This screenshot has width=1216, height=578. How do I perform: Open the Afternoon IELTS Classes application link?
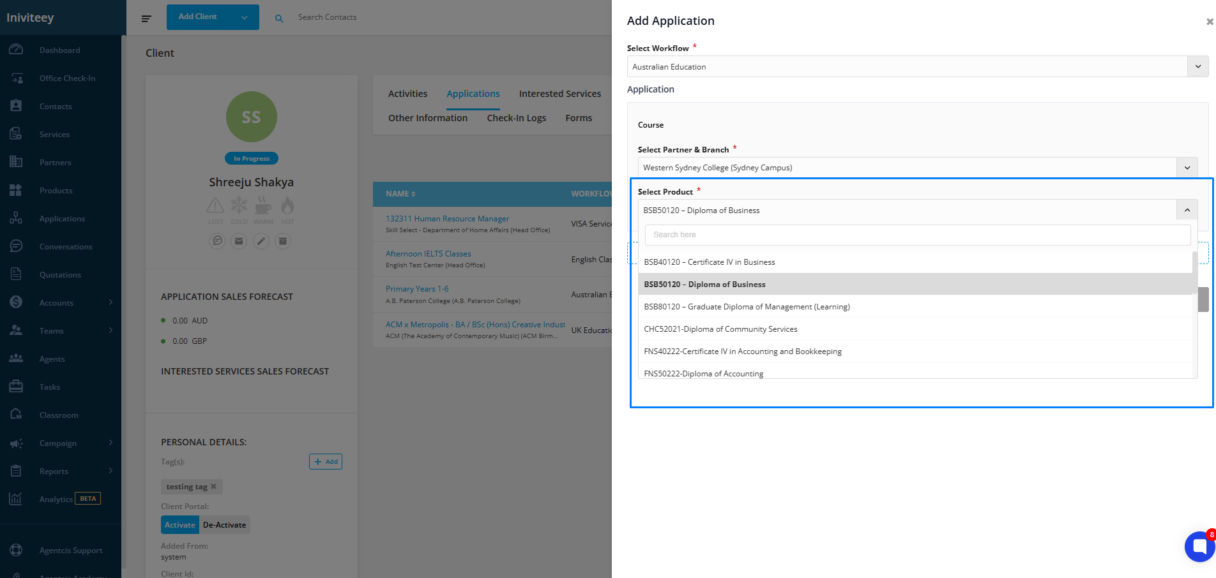428,254
